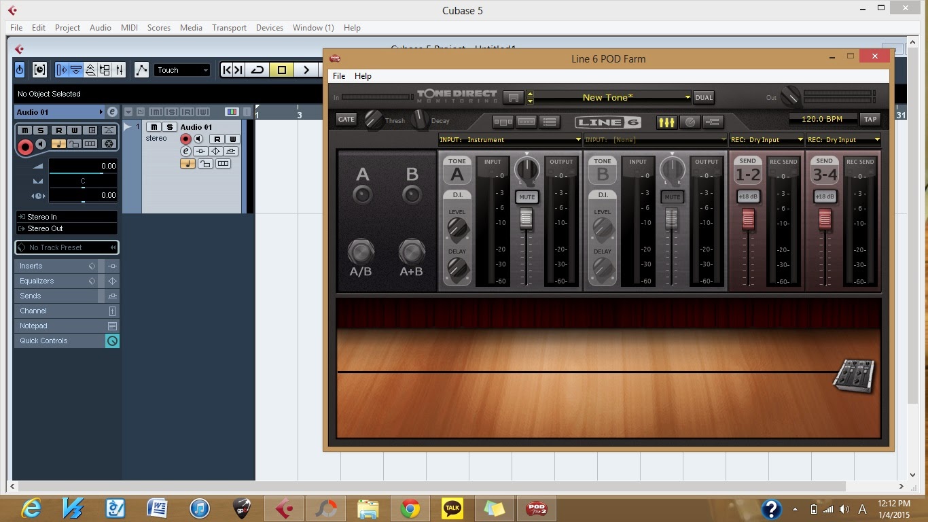Toggle Record Enable in the Inspector
The height and width of the screenshot is (522, 928).
(x=25, y=145)
